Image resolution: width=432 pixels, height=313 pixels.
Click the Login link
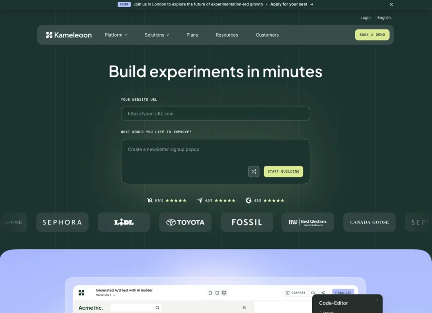click(365, 18)
